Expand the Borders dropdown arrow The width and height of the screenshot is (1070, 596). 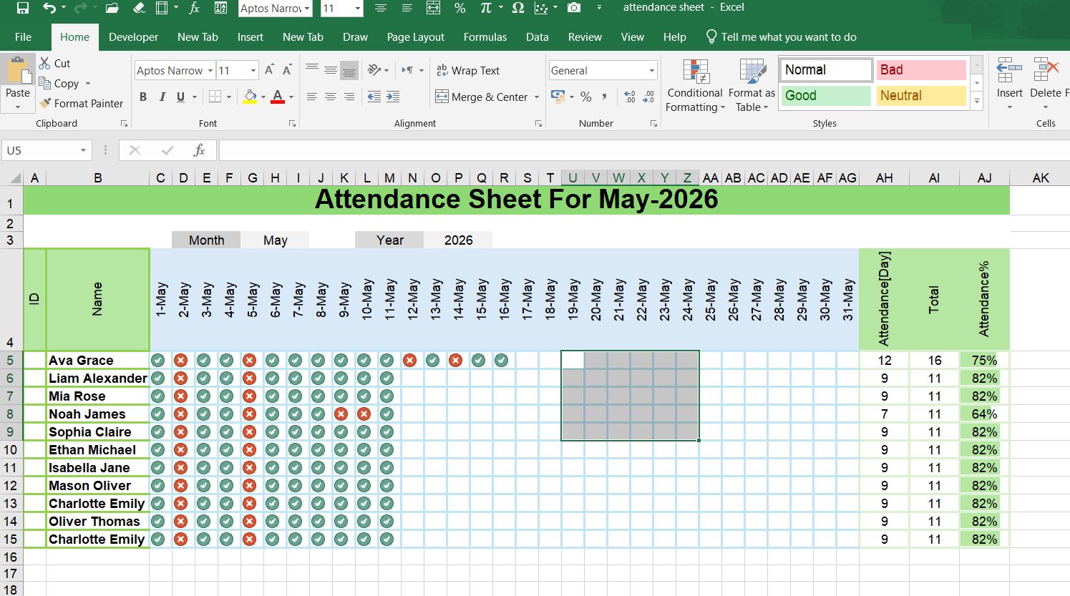click(229, 97)
